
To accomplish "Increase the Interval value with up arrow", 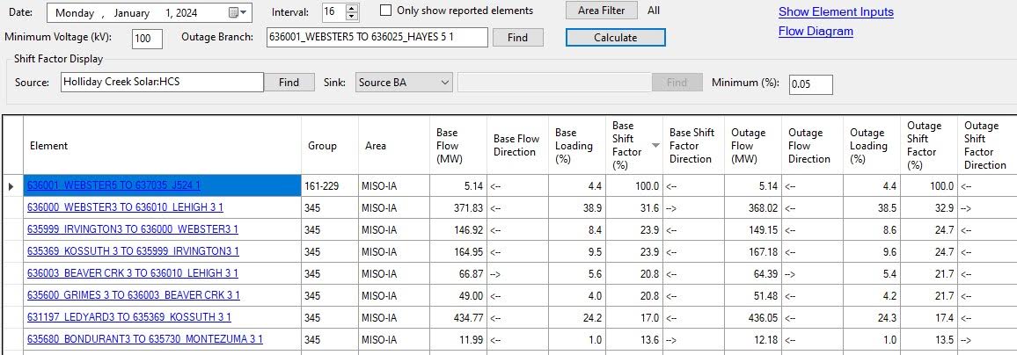I will pos(352,9).
